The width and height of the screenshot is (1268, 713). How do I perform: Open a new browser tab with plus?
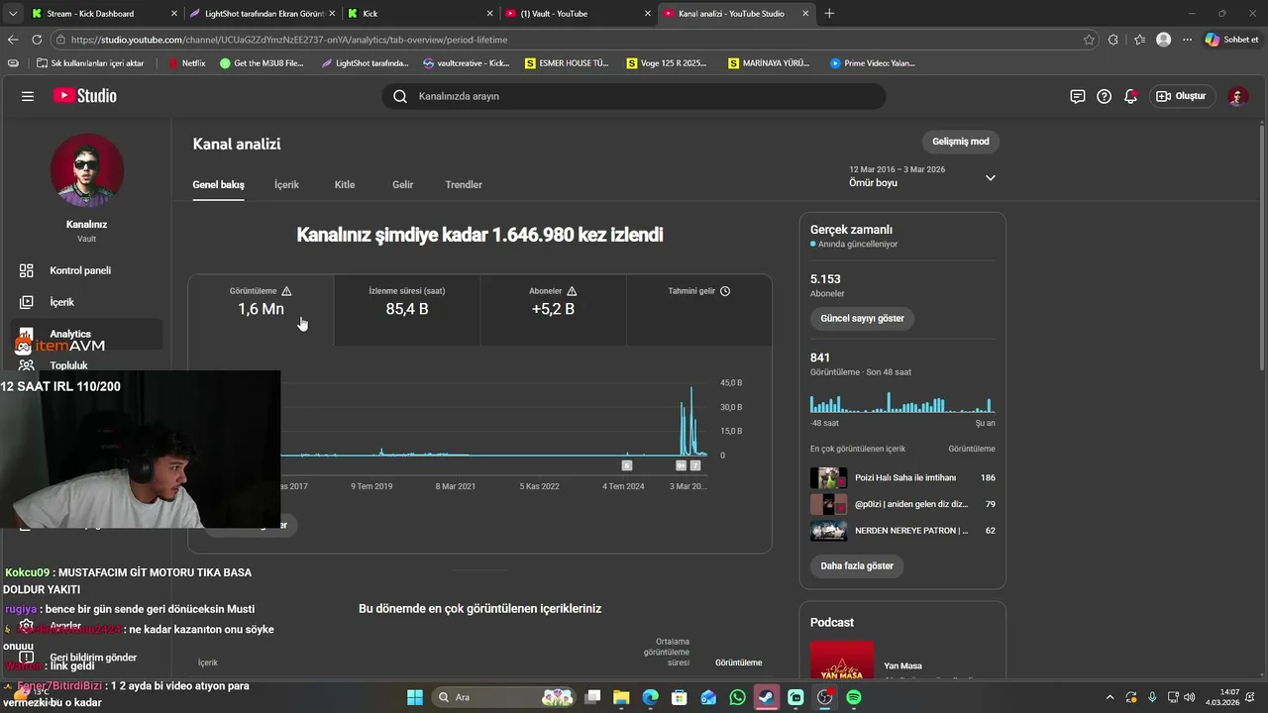point(829,14)
